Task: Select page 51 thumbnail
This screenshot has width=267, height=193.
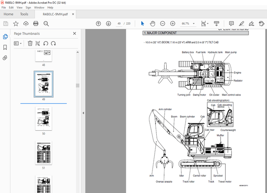Action: [43, 153]
